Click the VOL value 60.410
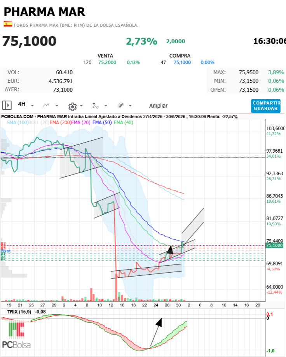The width and height of the screenshot is (286, 357). 64,72
